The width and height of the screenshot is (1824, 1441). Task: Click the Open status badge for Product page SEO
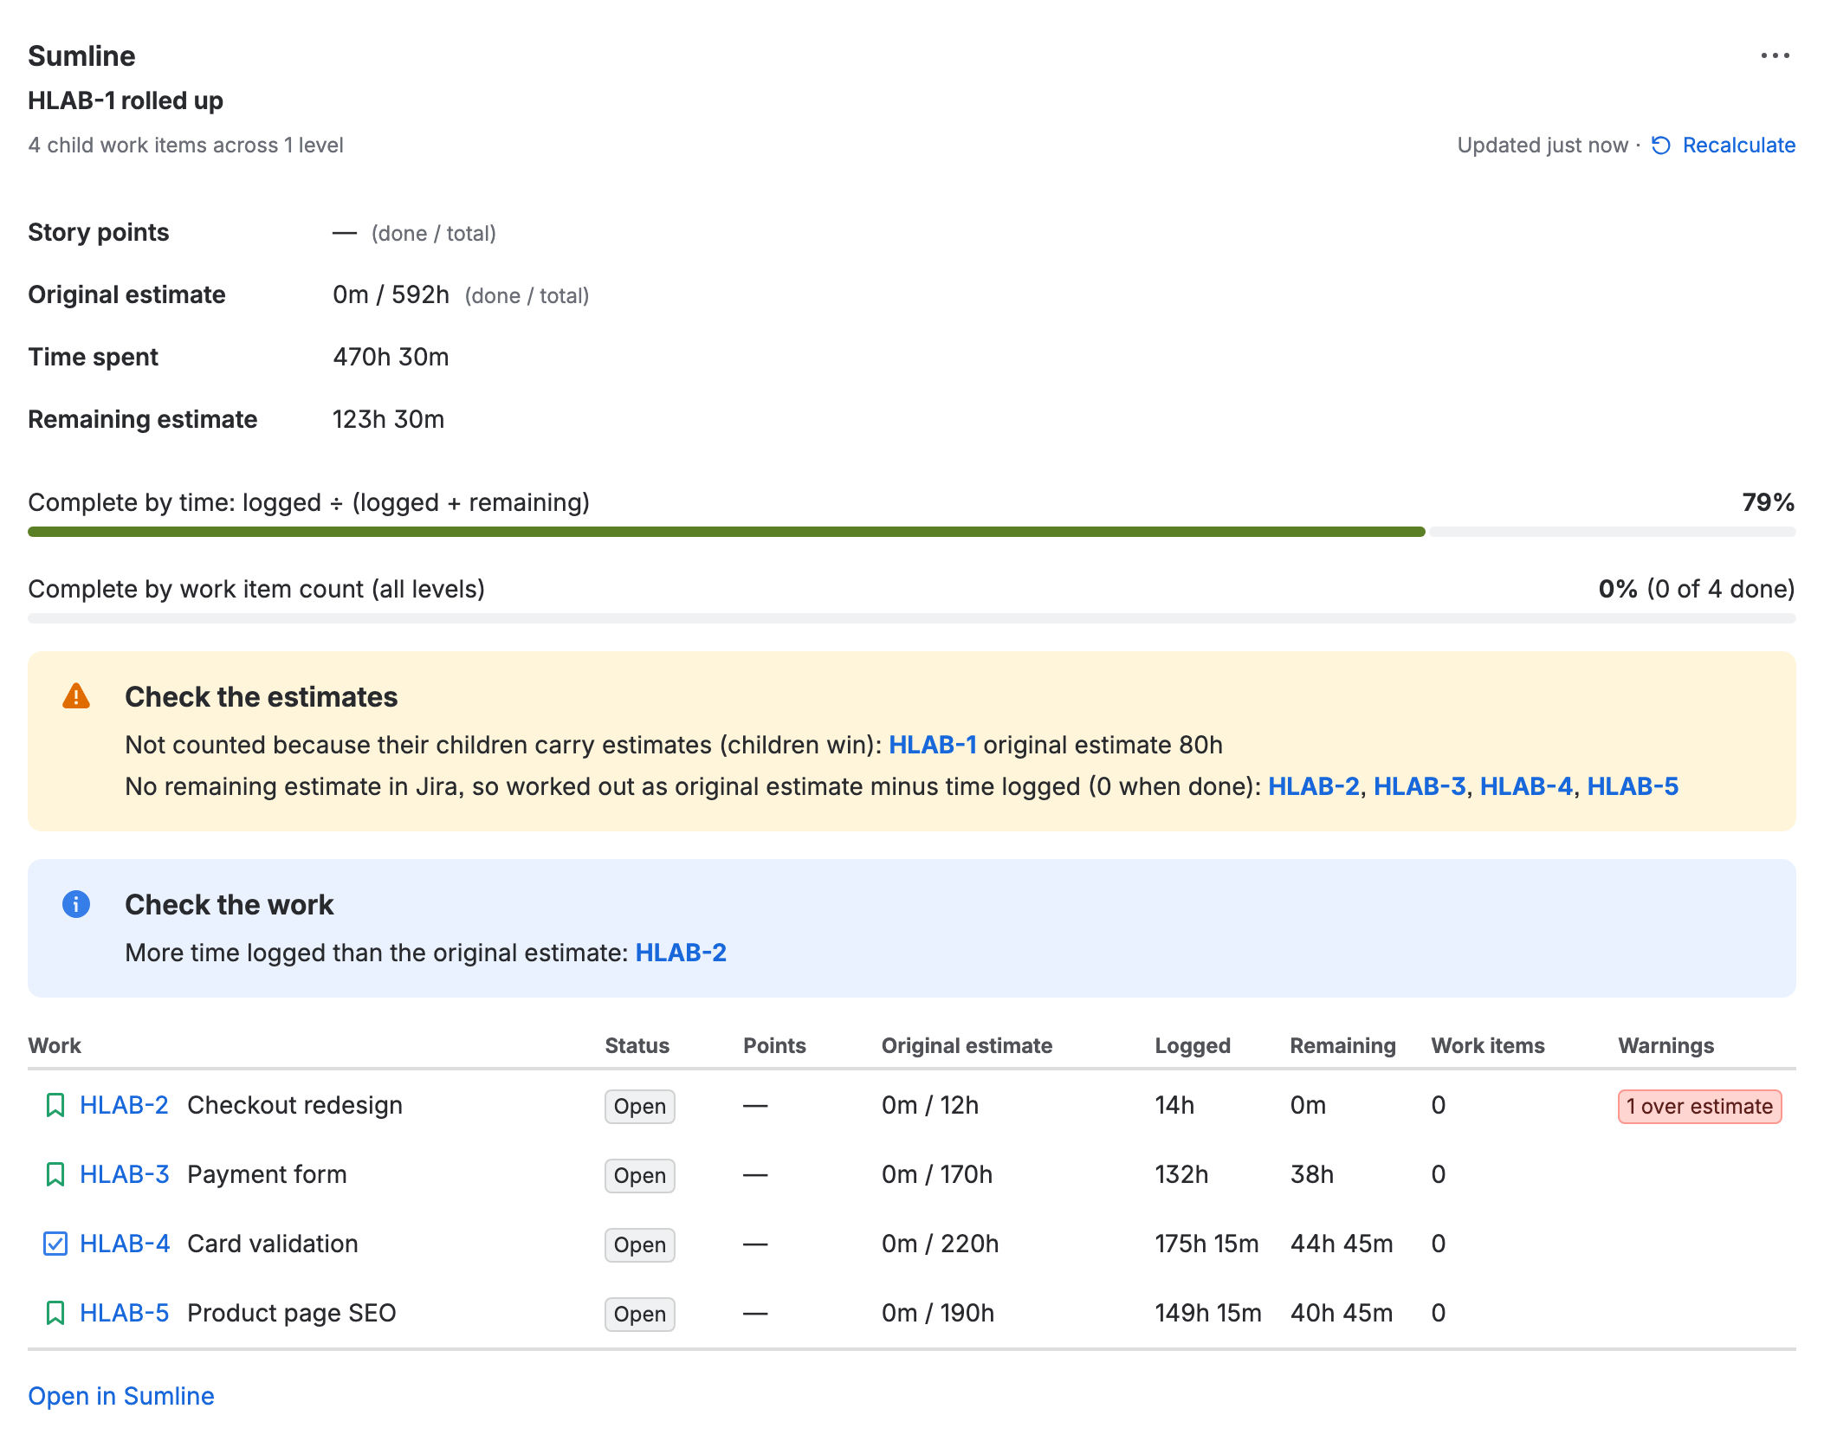click(x=639, y=1314)
